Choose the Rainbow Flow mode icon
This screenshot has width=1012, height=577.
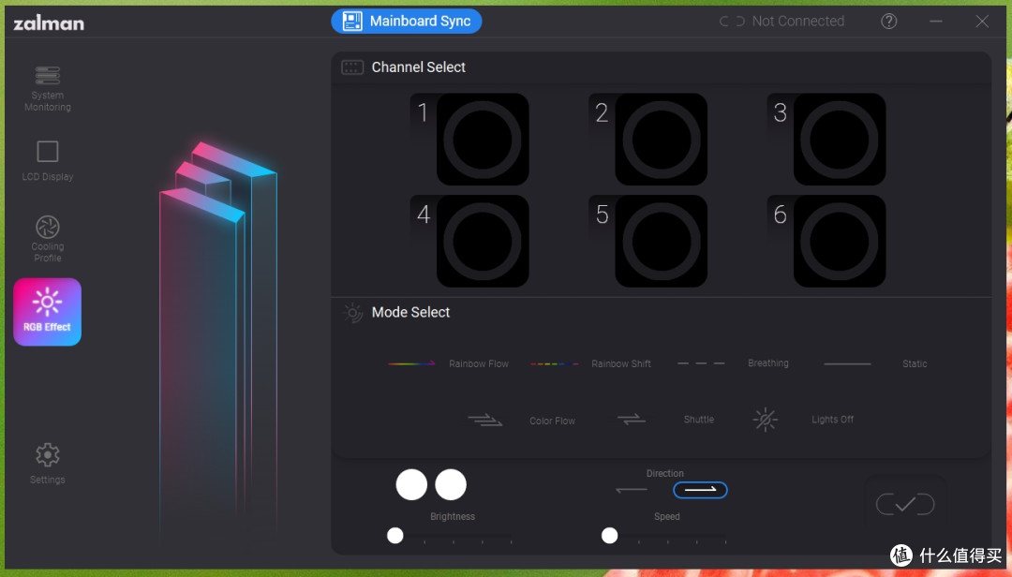pos(411,363)
